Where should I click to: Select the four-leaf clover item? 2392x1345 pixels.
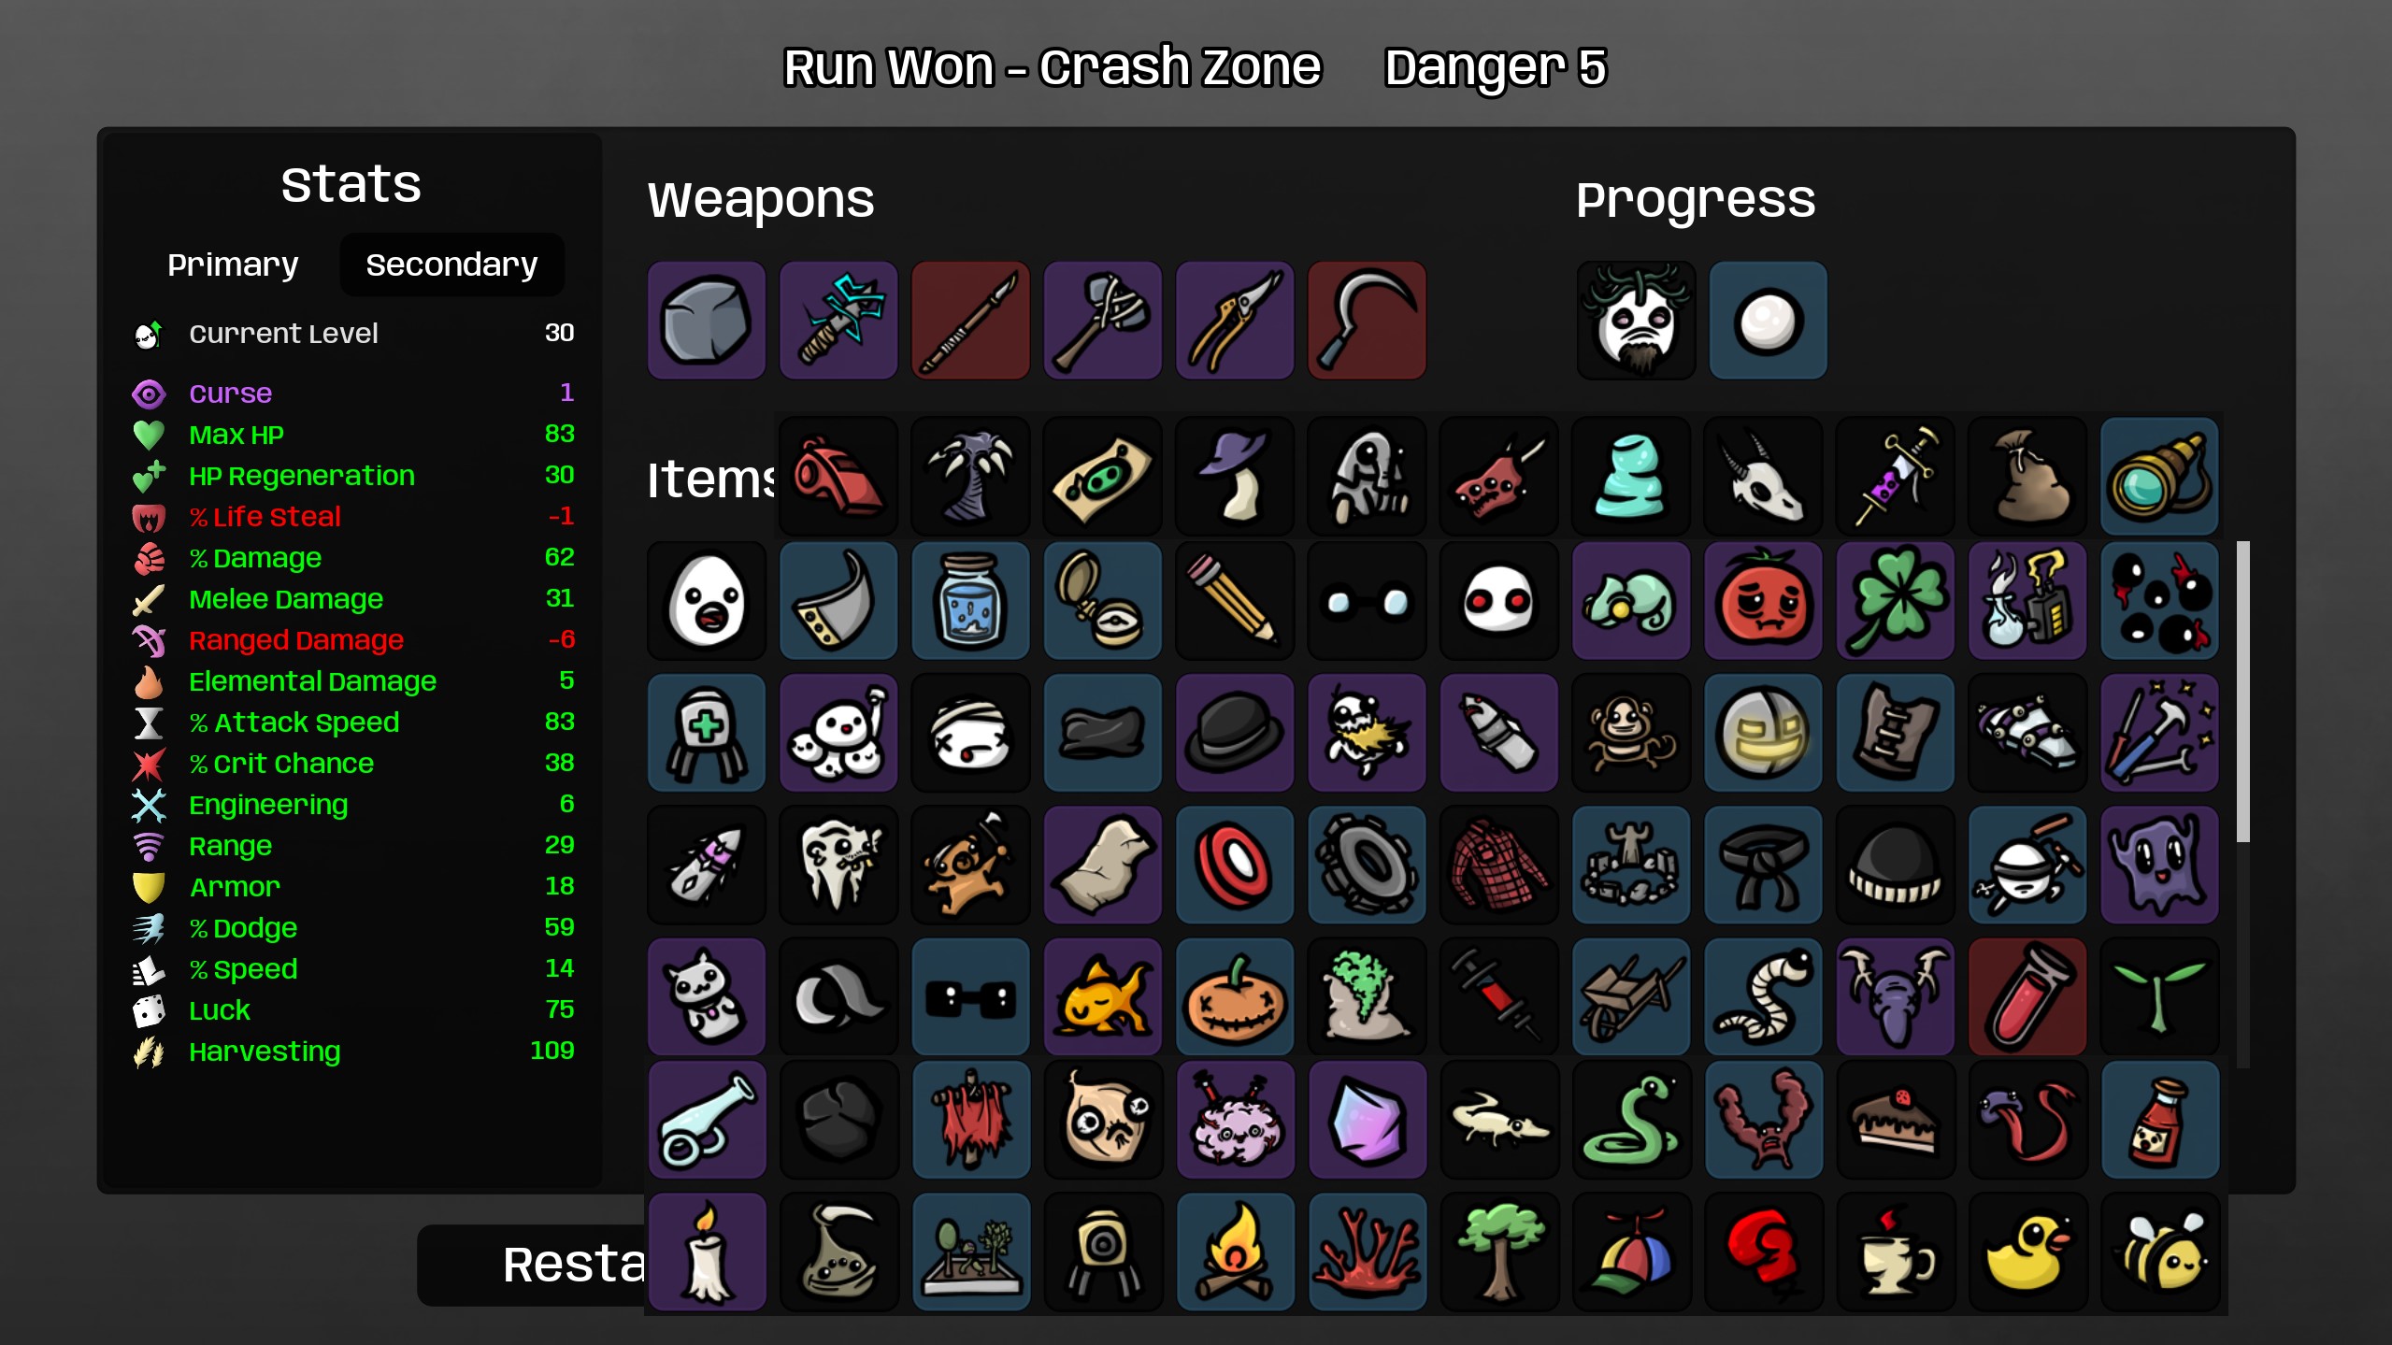coord(1895,600)
